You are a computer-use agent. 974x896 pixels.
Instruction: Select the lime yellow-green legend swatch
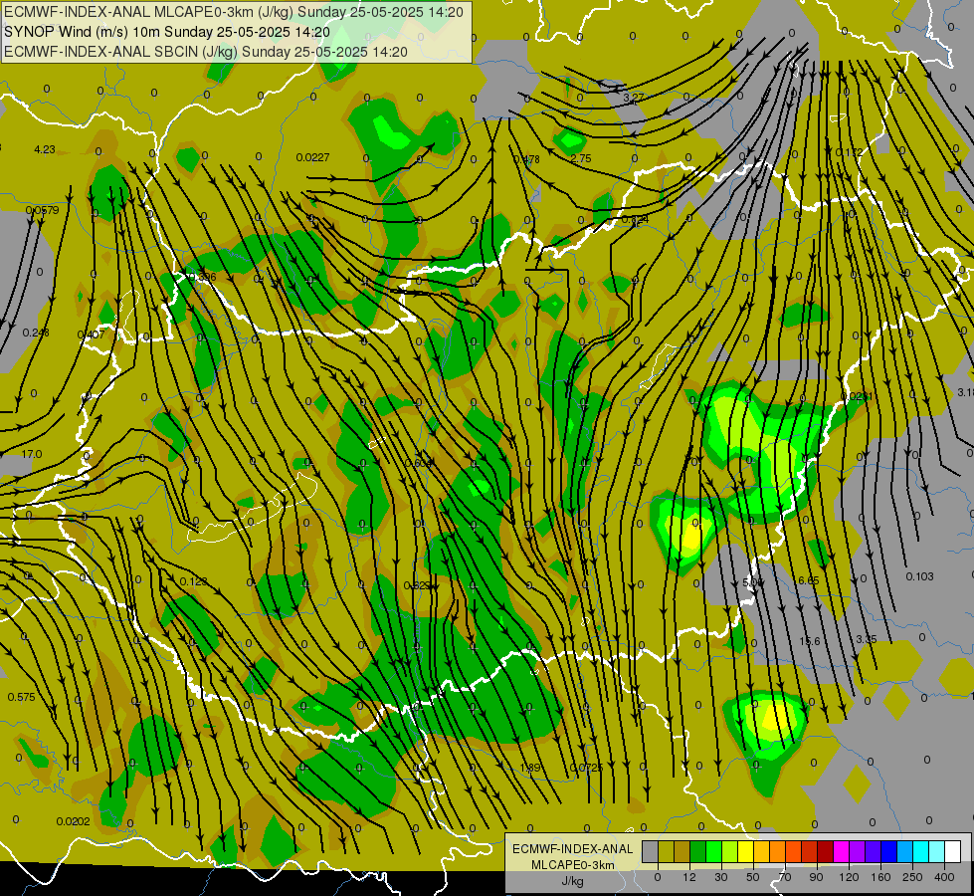click(730, 852)
